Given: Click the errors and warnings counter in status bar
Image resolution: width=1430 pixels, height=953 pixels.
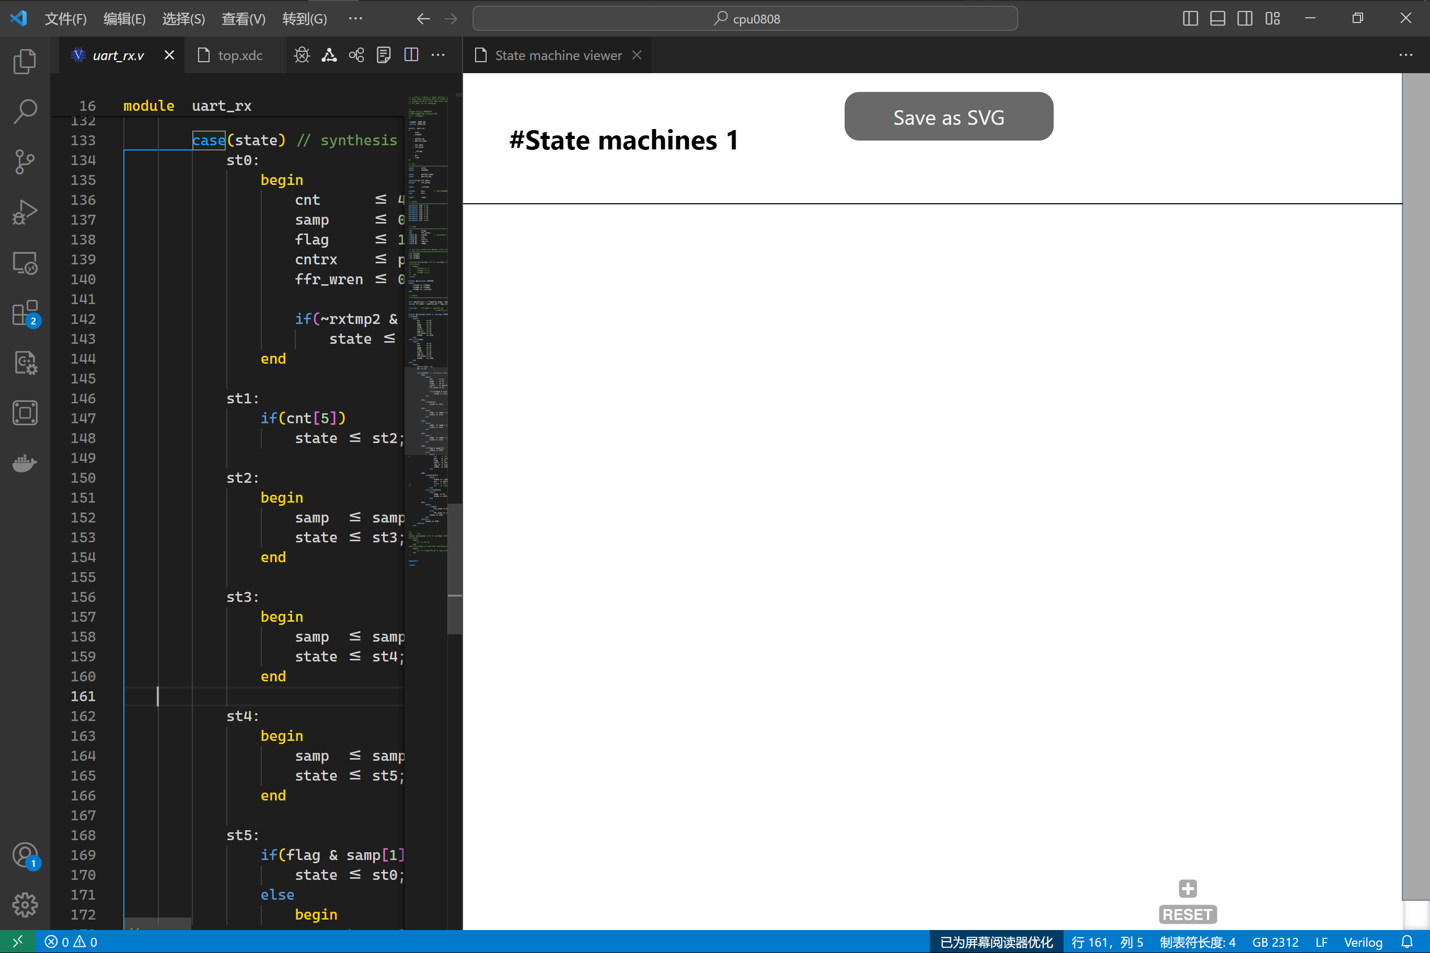Looking at the screenshot, I should 71,942.
